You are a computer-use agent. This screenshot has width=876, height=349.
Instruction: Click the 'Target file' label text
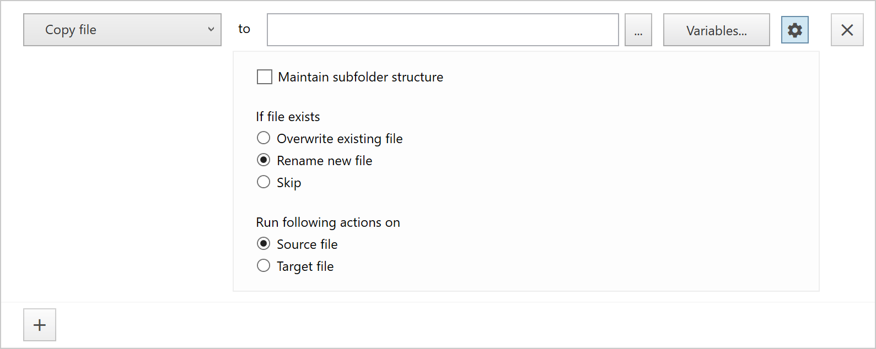click(x=305, y=266)
